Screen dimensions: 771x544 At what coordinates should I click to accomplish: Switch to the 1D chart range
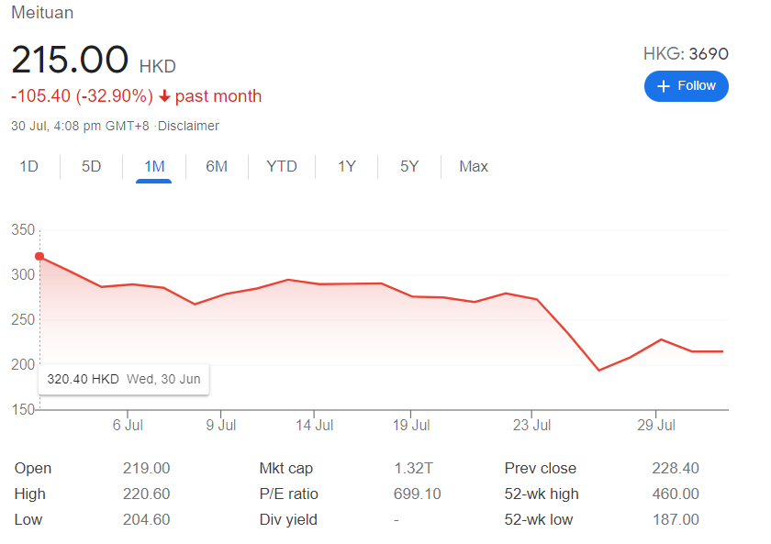click(29, 166)
